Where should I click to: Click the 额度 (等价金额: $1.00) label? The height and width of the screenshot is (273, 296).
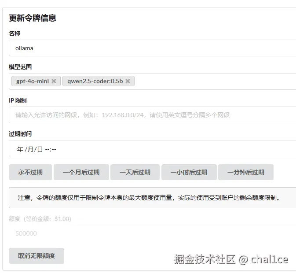tap(40, 219)
